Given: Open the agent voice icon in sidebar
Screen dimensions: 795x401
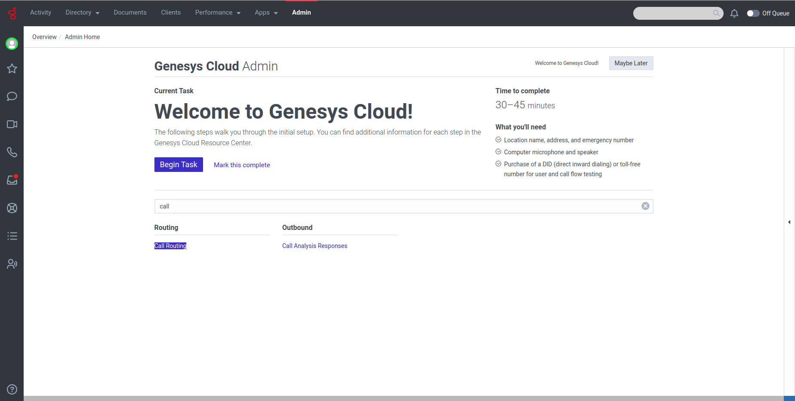Looking at the screenshot, I should pyautogui.click(x=12, y=264).
